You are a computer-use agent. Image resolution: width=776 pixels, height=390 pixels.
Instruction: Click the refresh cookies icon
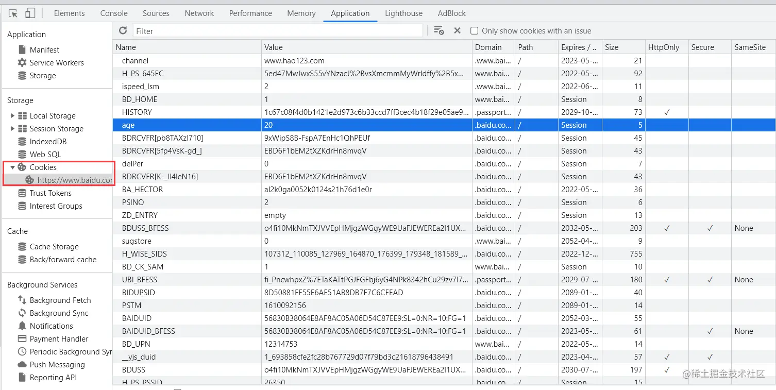tap(123, 31)
